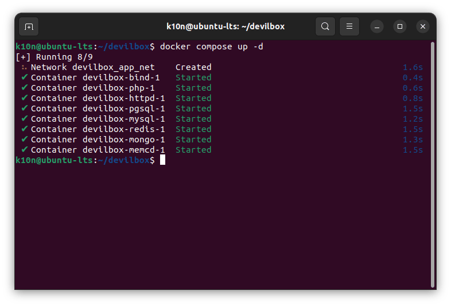The height and width of the screenshot is (306, 451).
Task: Minimize the terminal window
Action: point(377,26)
